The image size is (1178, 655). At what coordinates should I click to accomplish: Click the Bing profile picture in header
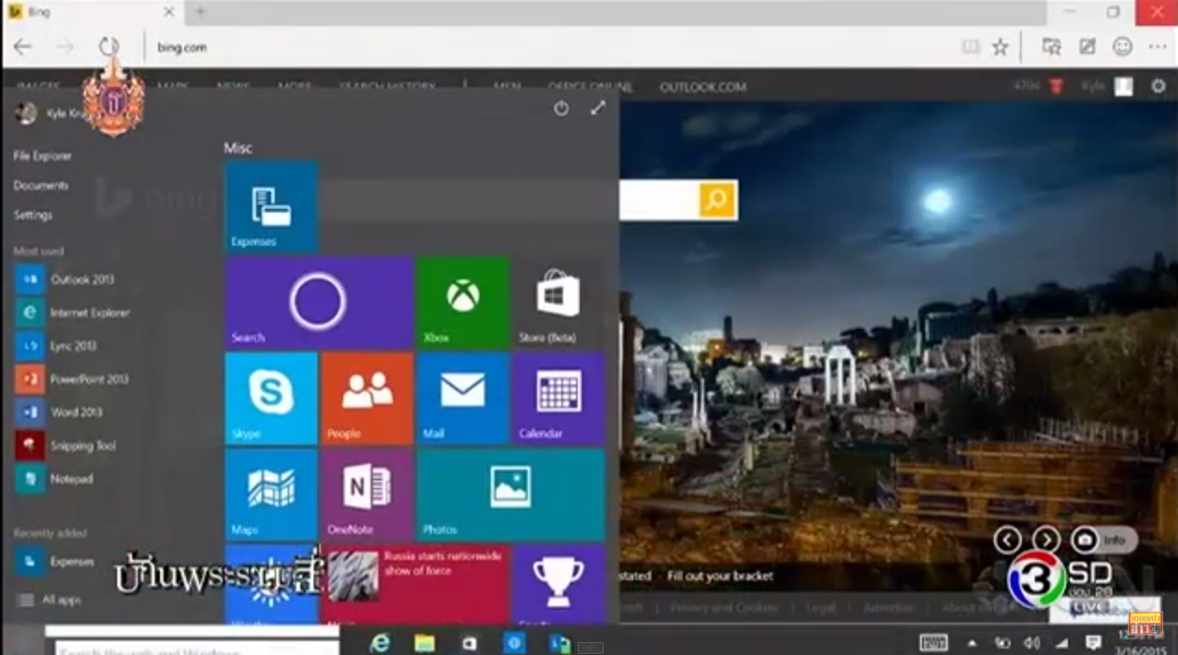tap(1123, 86)
